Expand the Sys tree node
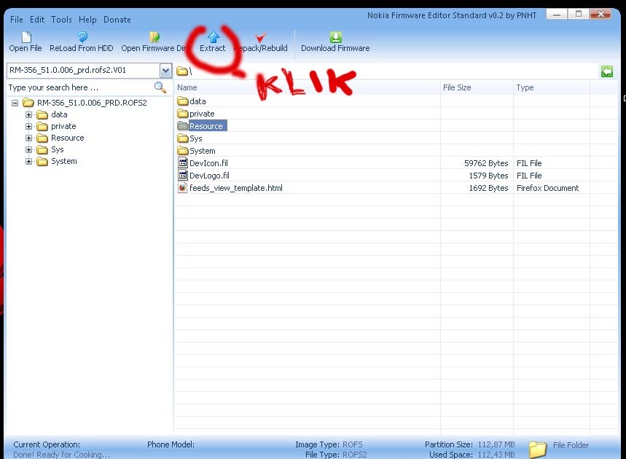This screenshot has width=626, height=459. pos(28,149)
